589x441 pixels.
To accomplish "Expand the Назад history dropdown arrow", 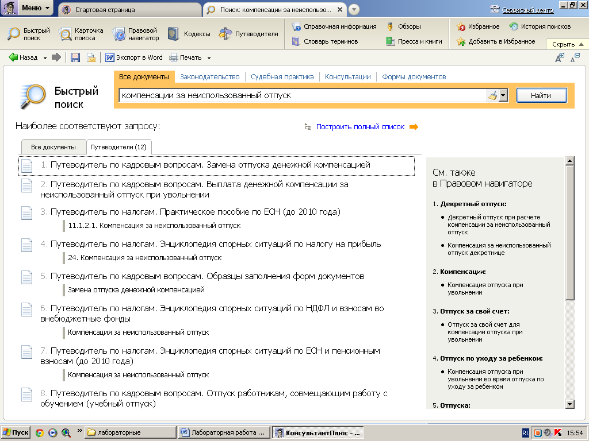I will coord(45,58).
